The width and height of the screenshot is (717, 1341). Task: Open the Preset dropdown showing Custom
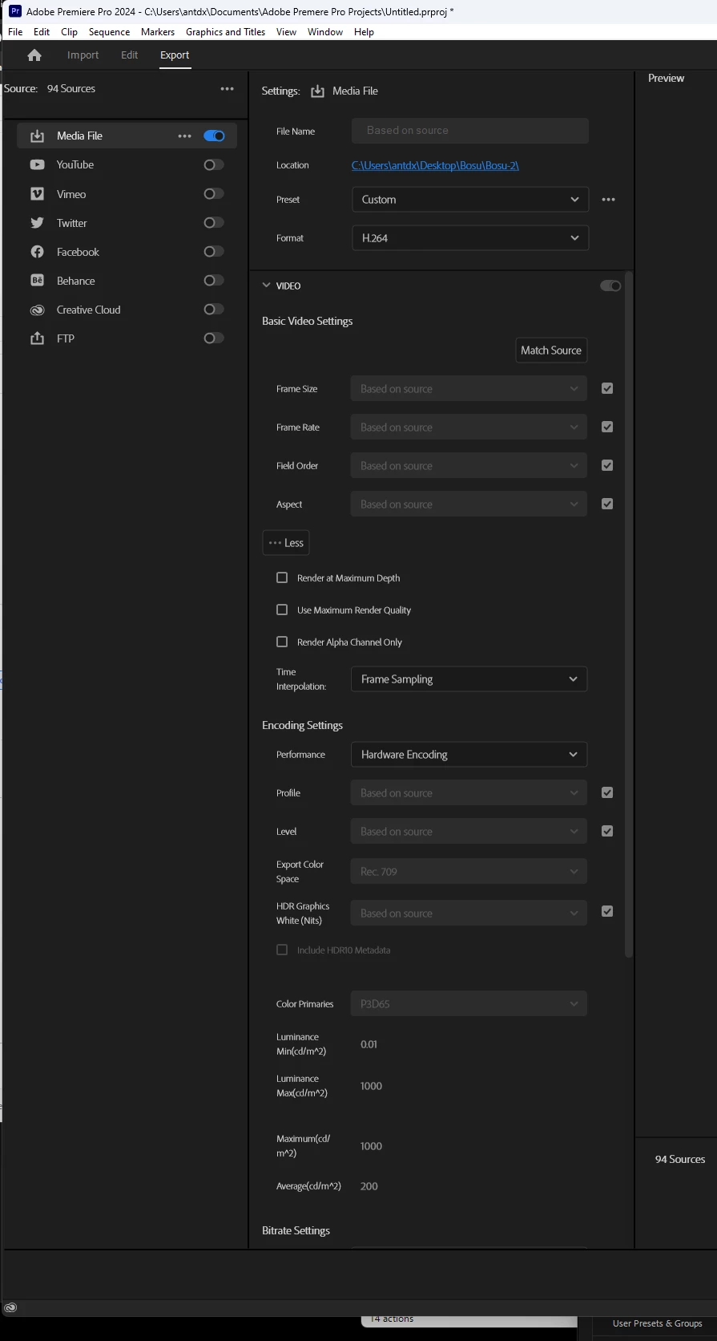coord(470,200)
